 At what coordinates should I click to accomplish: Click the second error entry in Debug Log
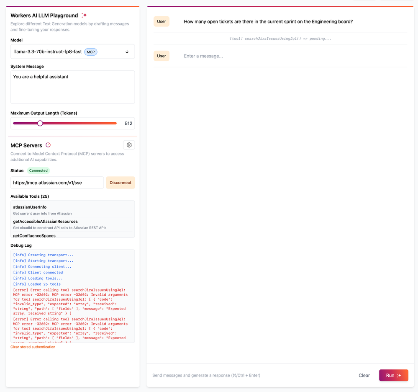click(x=70, y=330)
